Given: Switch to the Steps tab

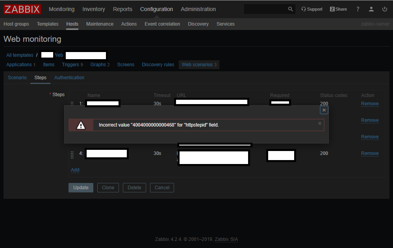Looking at the screenshot, I should pos(40,78).
